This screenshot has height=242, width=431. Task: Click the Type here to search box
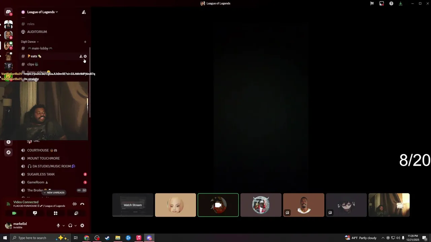[x=40, y=238]
